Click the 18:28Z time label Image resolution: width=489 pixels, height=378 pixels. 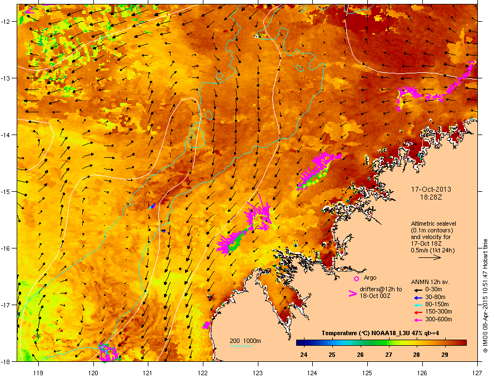tap(431, 197)
